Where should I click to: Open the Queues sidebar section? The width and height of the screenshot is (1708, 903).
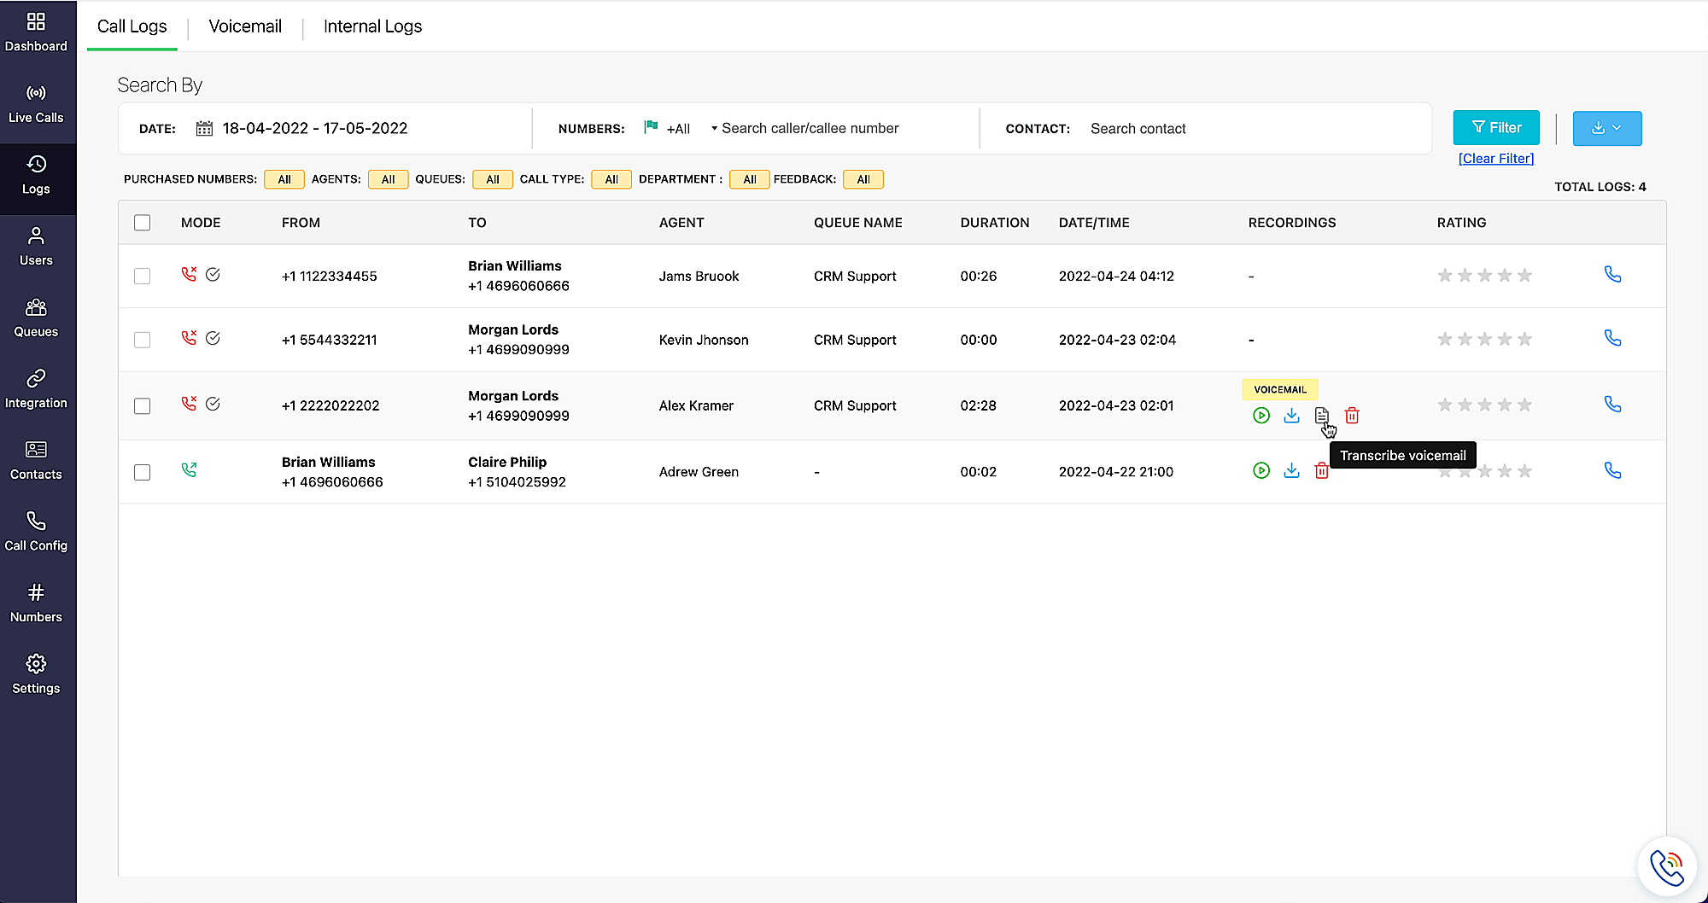(36, 318)
